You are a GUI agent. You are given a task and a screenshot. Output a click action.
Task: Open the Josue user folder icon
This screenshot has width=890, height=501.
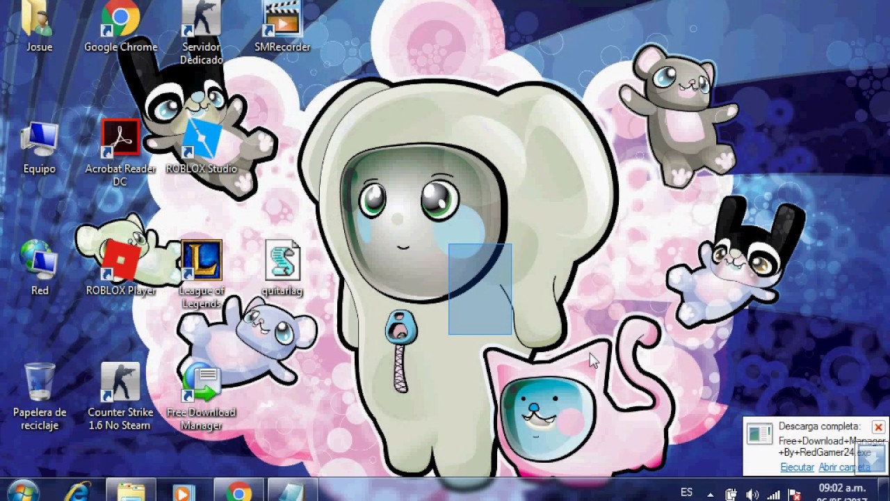point(40,26)
